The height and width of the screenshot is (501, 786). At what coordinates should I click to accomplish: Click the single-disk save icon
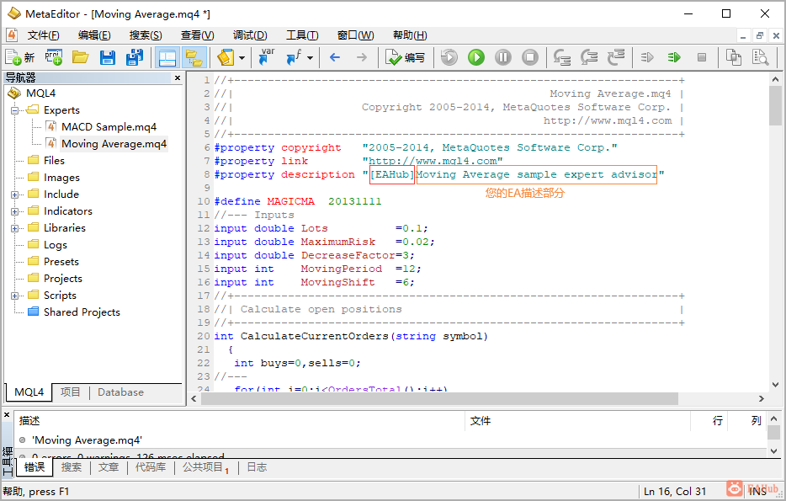point(107,57)
